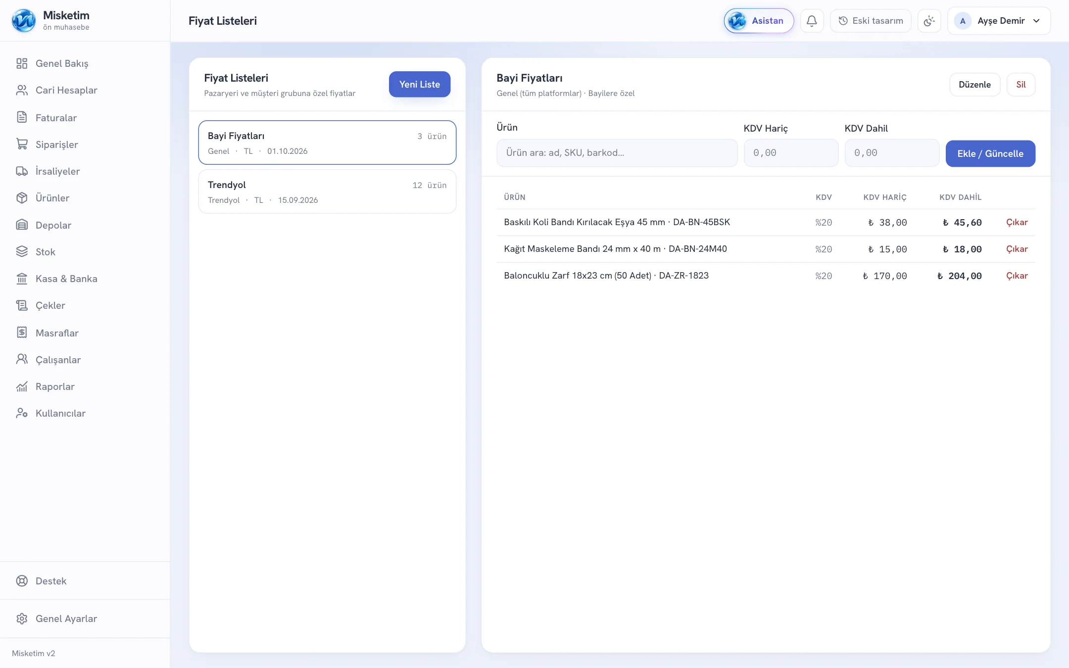
Task: Focus the KDV Hariç price field
Action: click(x=791, y=153)
